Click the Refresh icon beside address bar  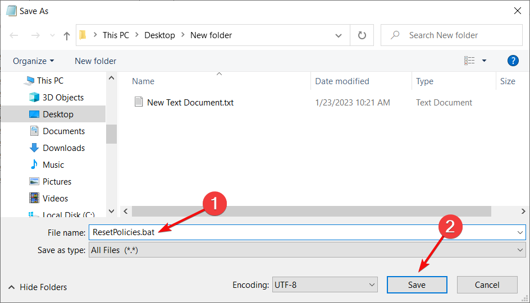click(x=362, y=35)
